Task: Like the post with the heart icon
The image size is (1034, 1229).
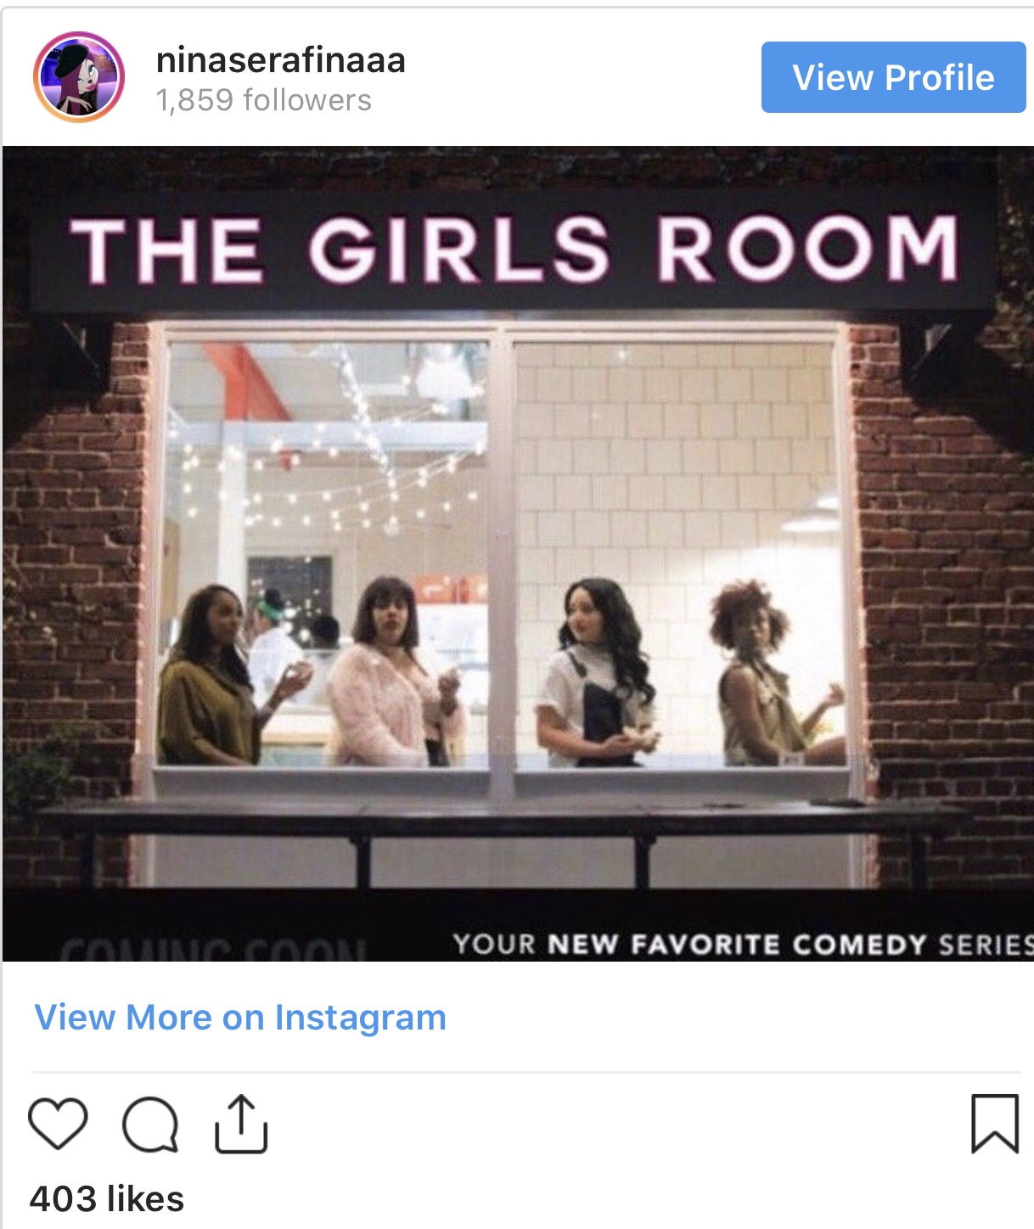Action: [x=58, y=1124]
